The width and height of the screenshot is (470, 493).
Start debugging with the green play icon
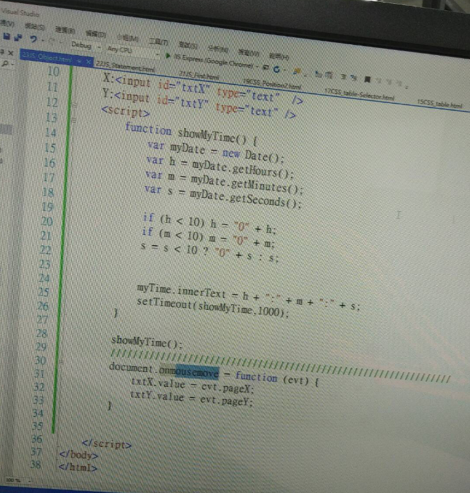(168, 56)
